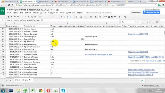Viewport: 165px width, 93px height.
Task: Select the Paint format tool
Action: coord(18,17)
